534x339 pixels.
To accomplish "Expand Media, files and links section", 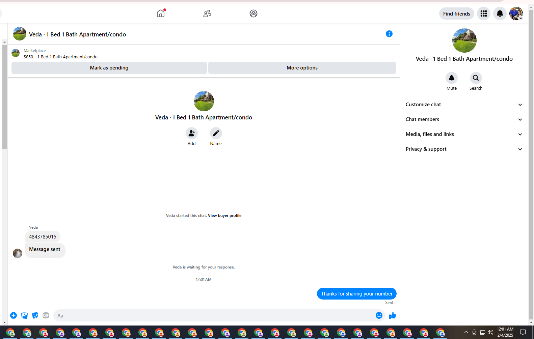I will 464,134.
